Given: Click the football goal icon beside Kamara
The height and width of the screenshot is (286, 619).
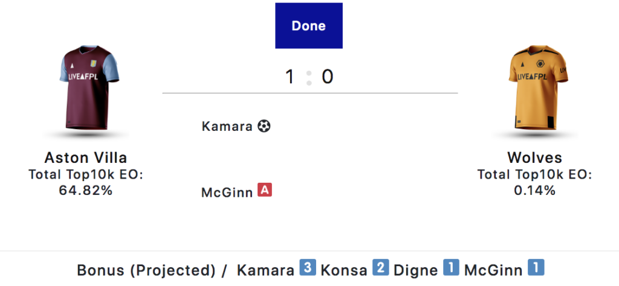Looking at the screenshot, I should [x=264, y=126].
